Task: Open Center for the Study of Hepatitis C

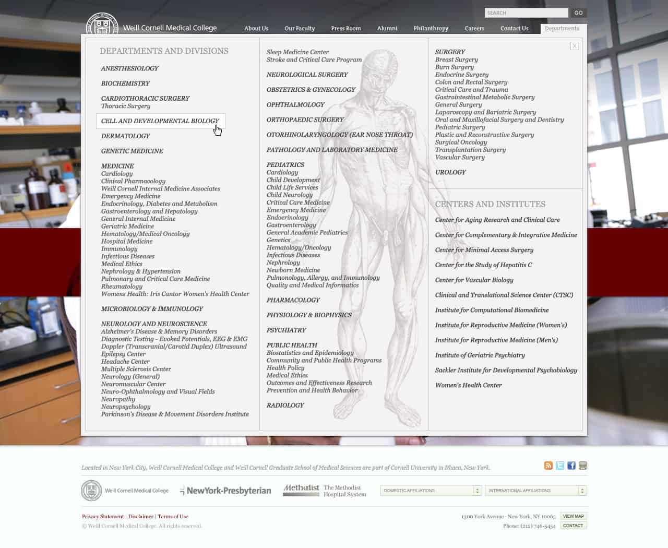Action: [x=483, y=265]
